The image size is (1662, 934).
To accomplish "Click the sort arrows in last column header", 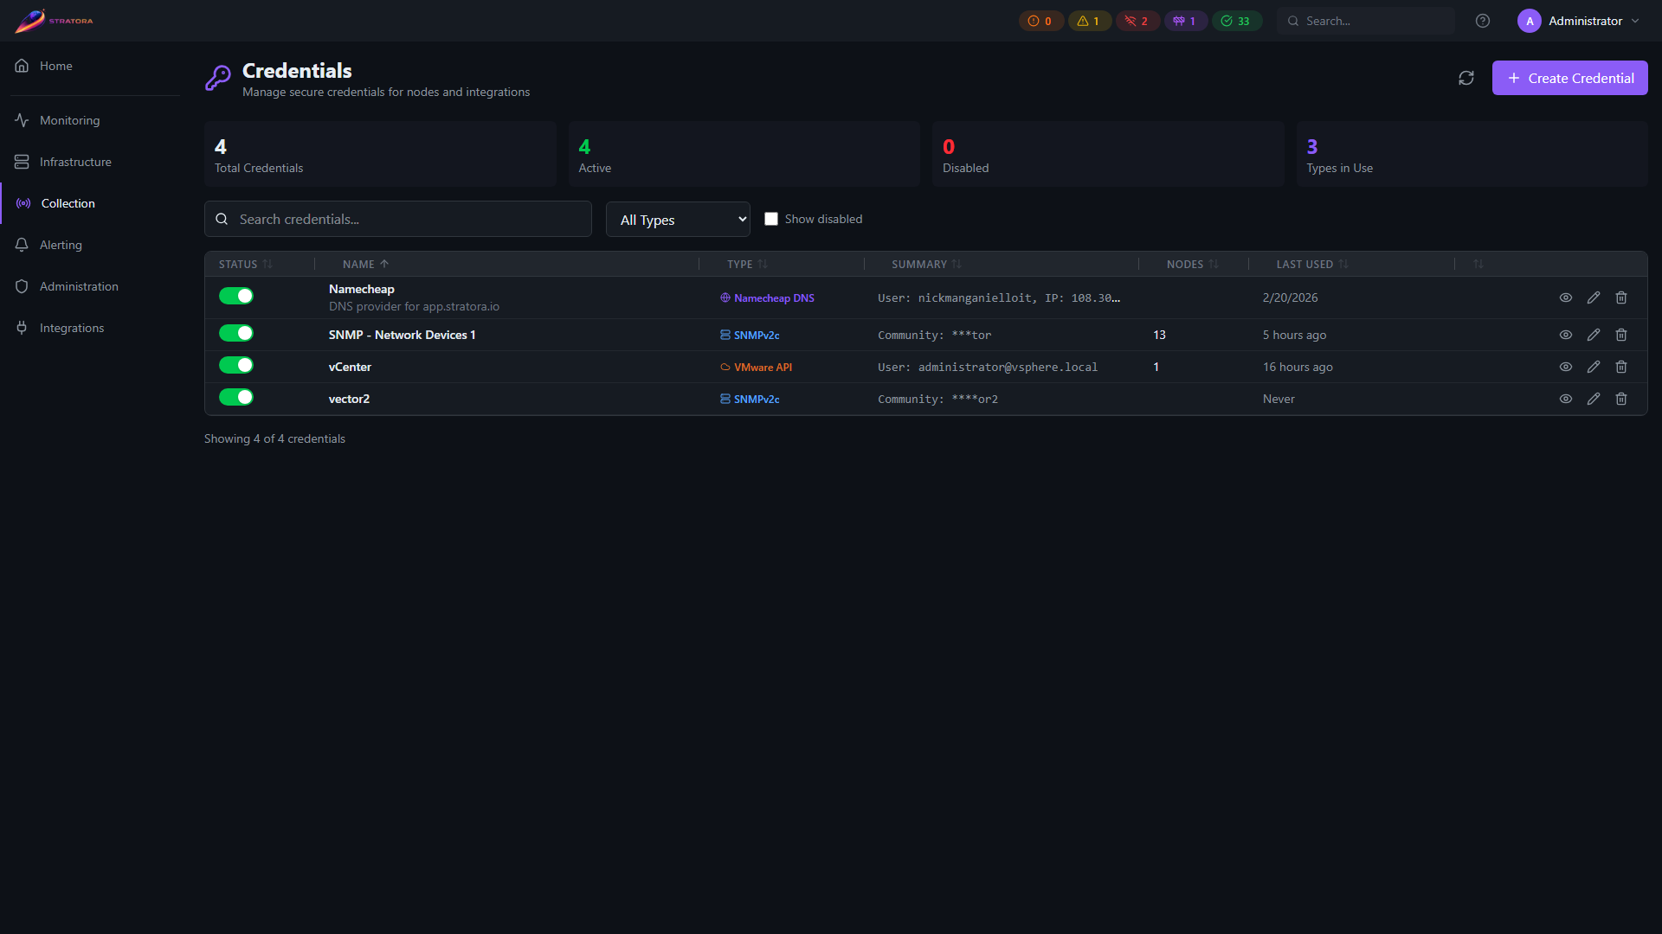I will click(1478, 264).
